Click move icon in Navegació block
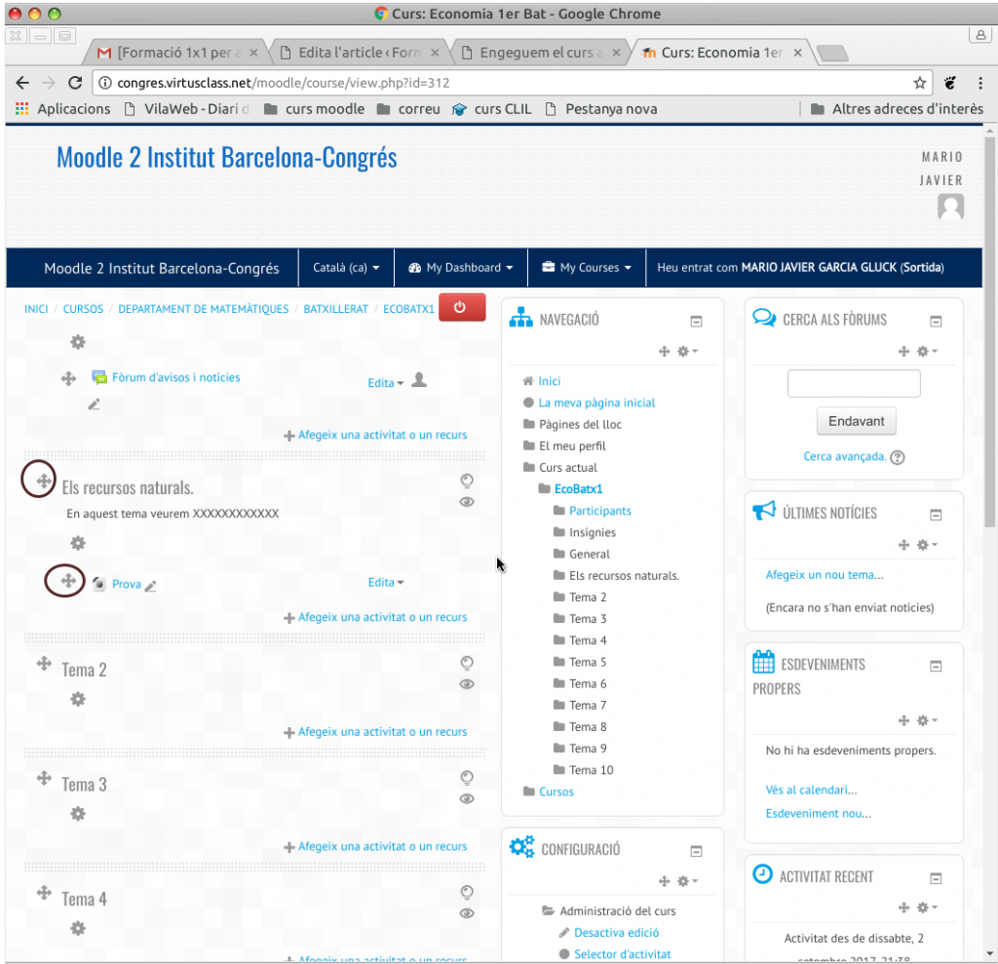Viewport: 998px width, 964px height. click(x=665, y=352)
